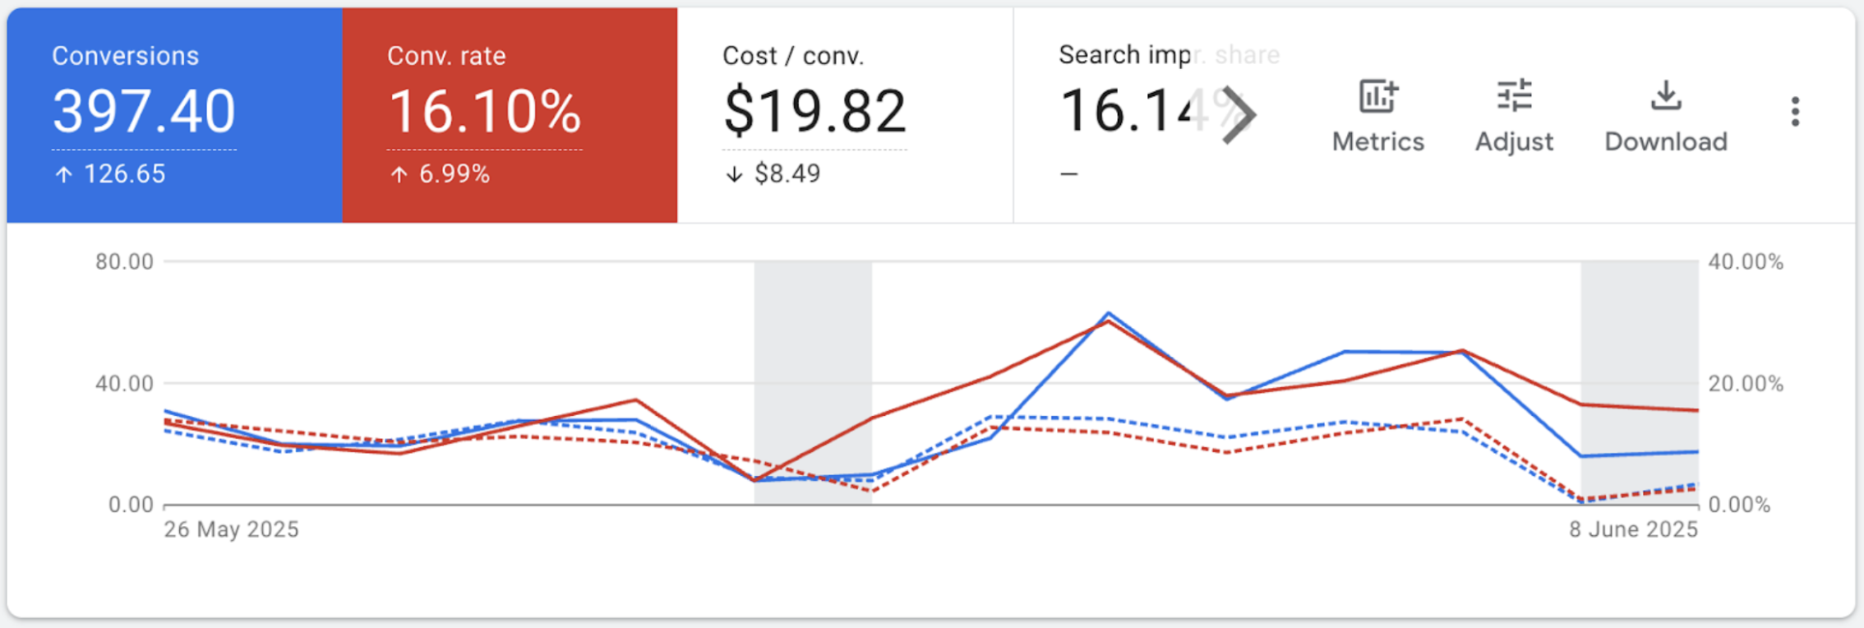Viewport: 1864px width, 628px height.
Task: Show next scorecards with the right chevron
Action: (x=1239, y=115)
